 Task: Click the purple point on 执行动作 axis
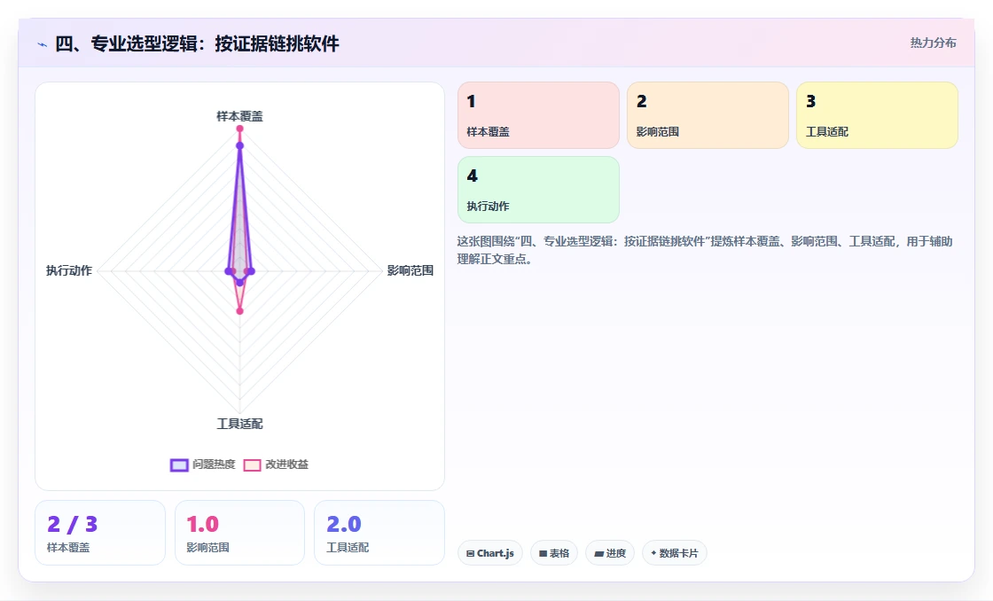point(228,271)
